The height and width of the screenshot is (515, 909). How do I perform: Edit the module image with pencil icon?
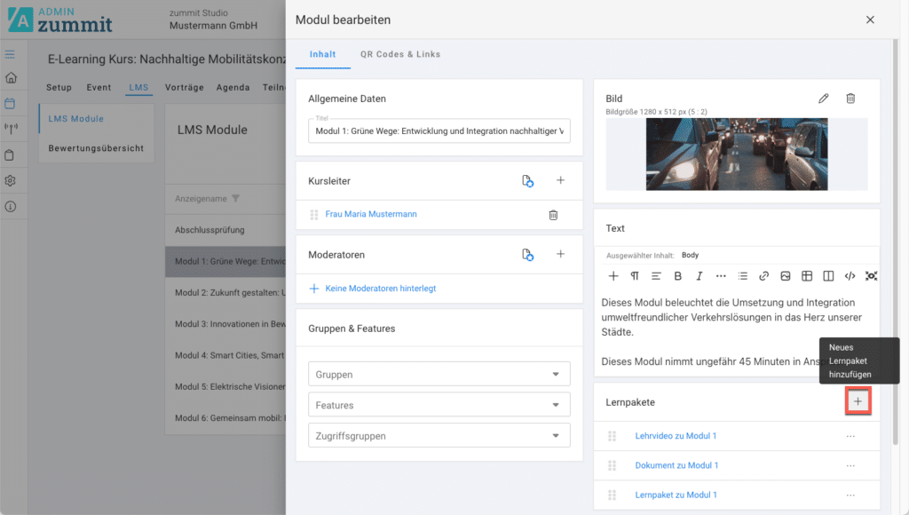[x=823, y=99]
